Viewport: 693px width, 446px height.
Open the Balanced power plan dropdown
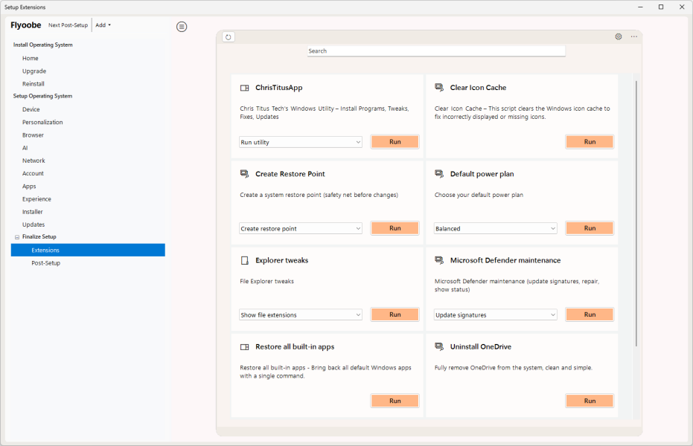[496, 229]
